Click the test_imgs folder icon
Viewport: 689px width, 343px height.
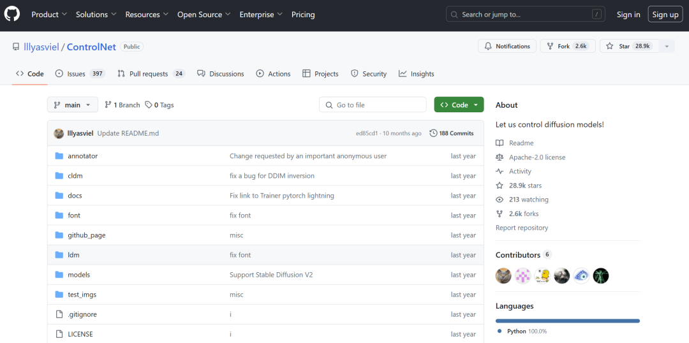pyautogui.click(x=59, y=295)
